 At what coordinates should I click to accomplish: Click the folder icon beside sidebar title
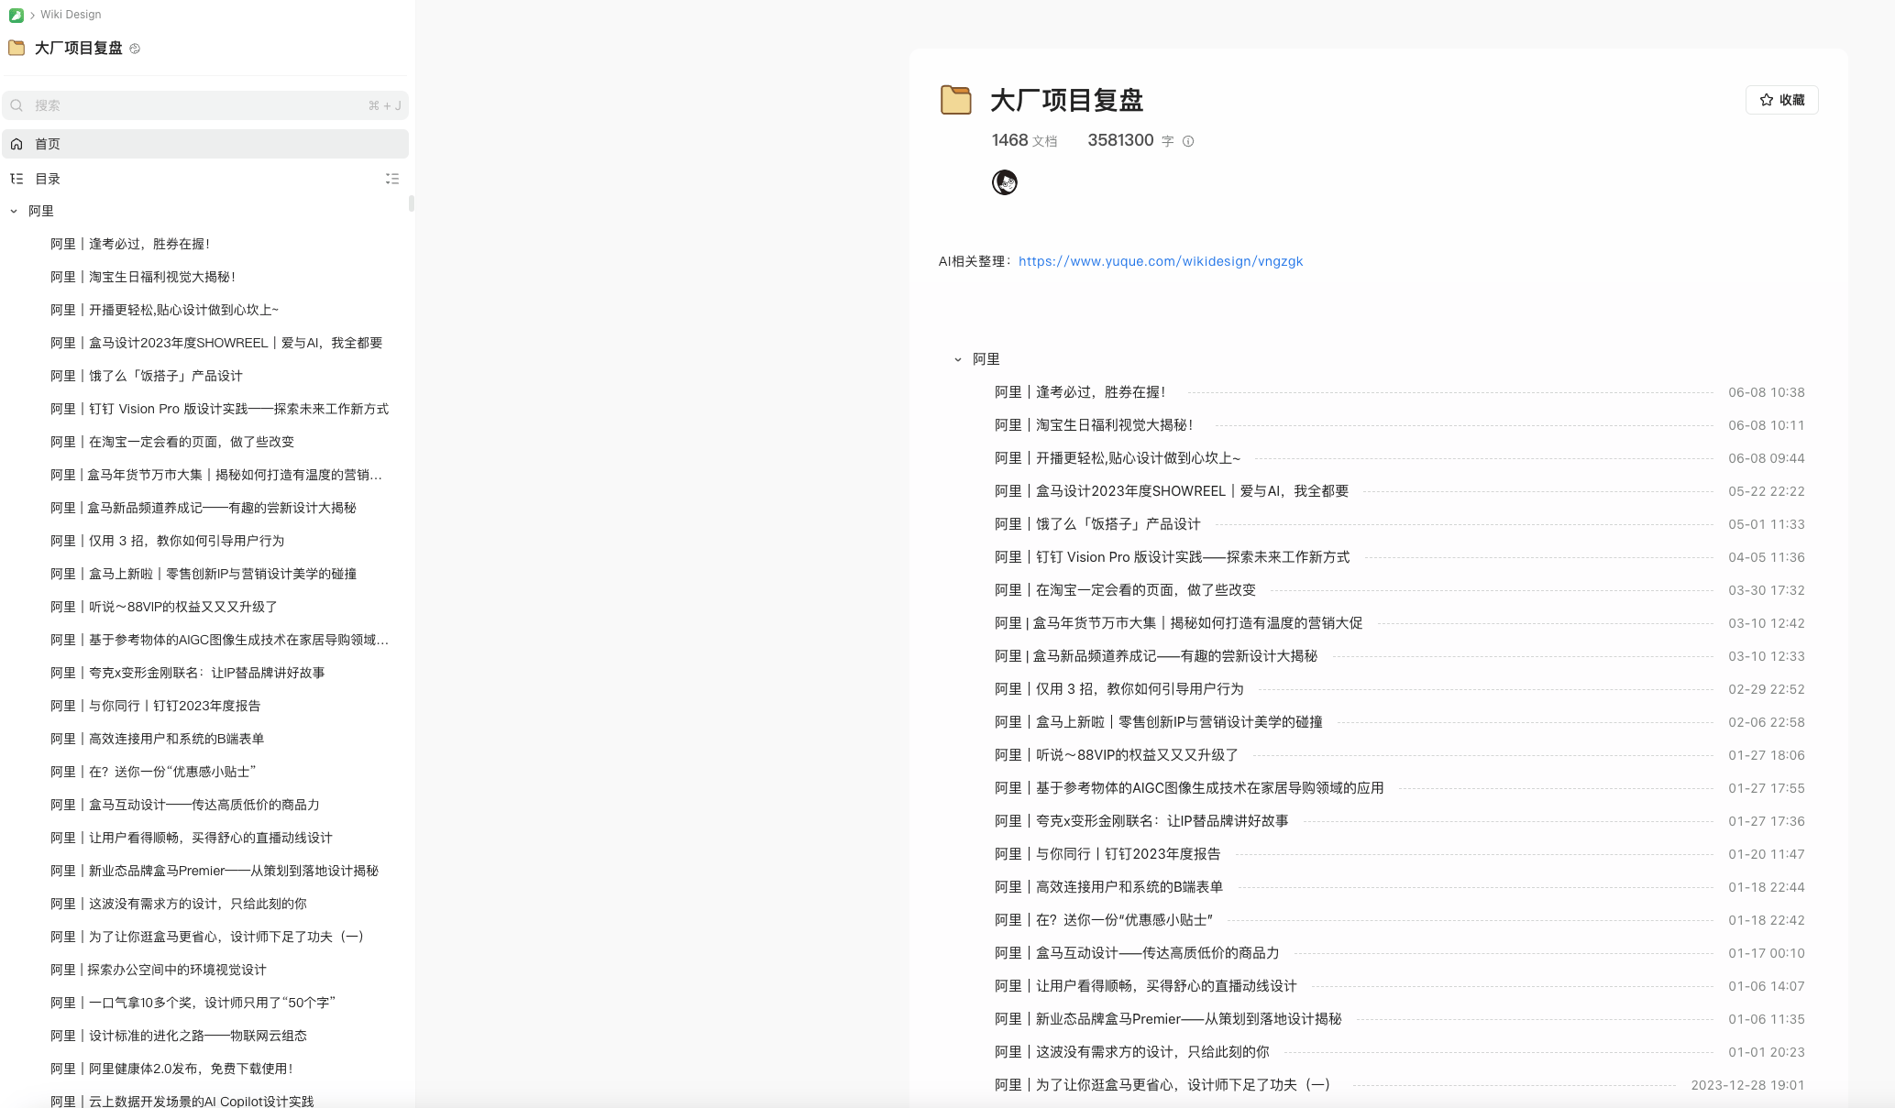tap(17, 48)
